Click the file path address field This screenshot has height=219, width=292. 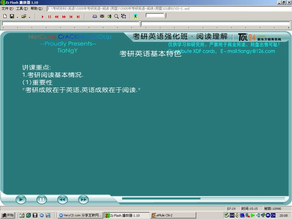point(169,9)
